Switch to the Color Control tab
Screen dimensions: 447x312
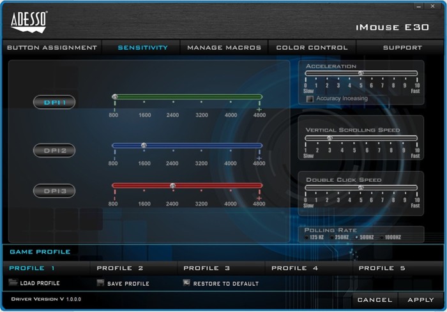[x=312, y=47]
